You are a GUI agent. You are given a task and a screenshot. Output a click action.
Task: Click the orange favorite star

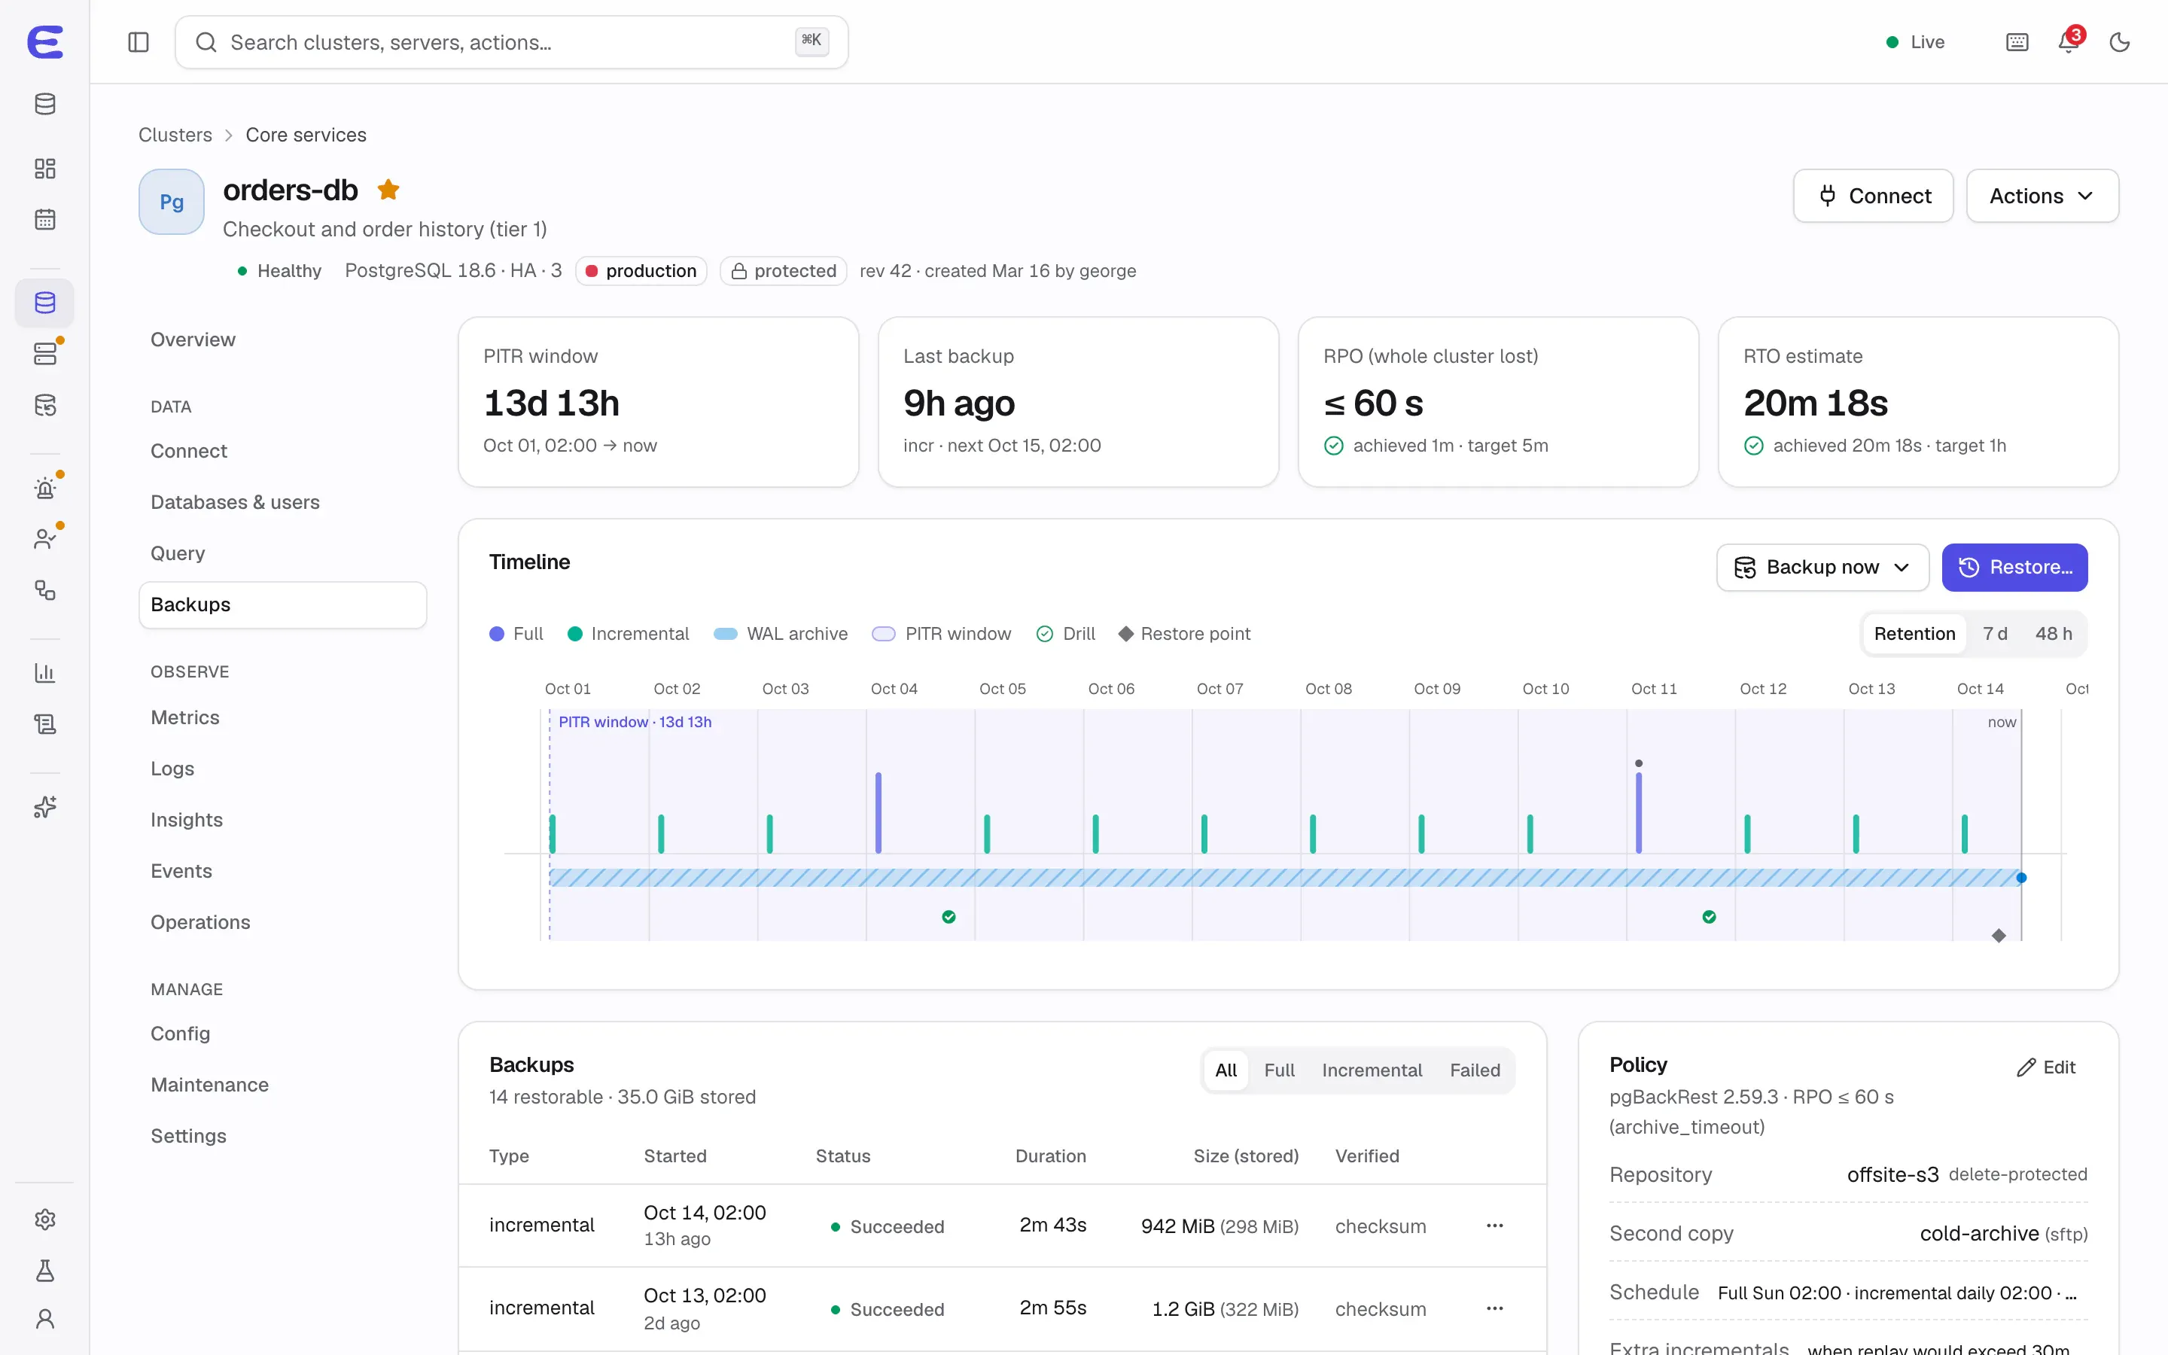tap(388, 190)
